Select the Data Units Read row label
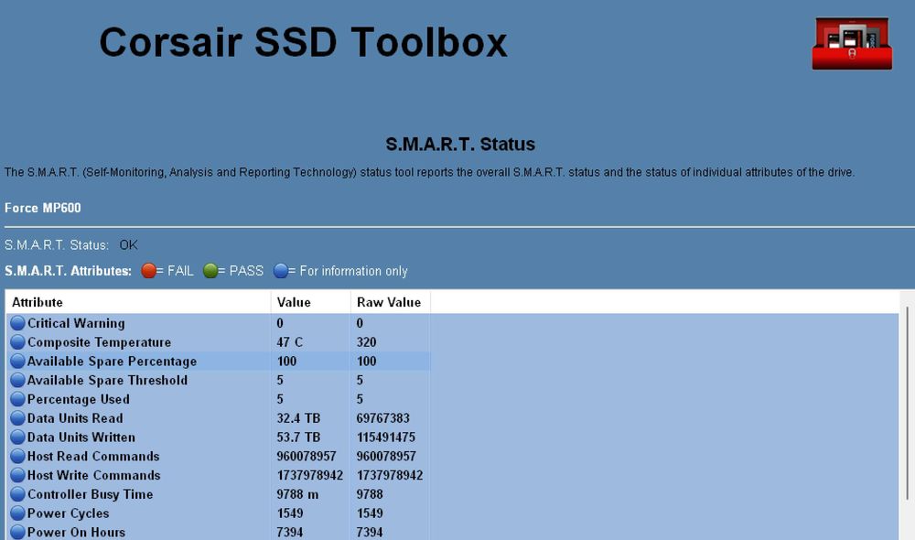Screen dimensions: 915x540 coord(75,418)
